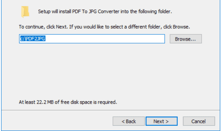Click the word Next in the instructions

point(61,27)
